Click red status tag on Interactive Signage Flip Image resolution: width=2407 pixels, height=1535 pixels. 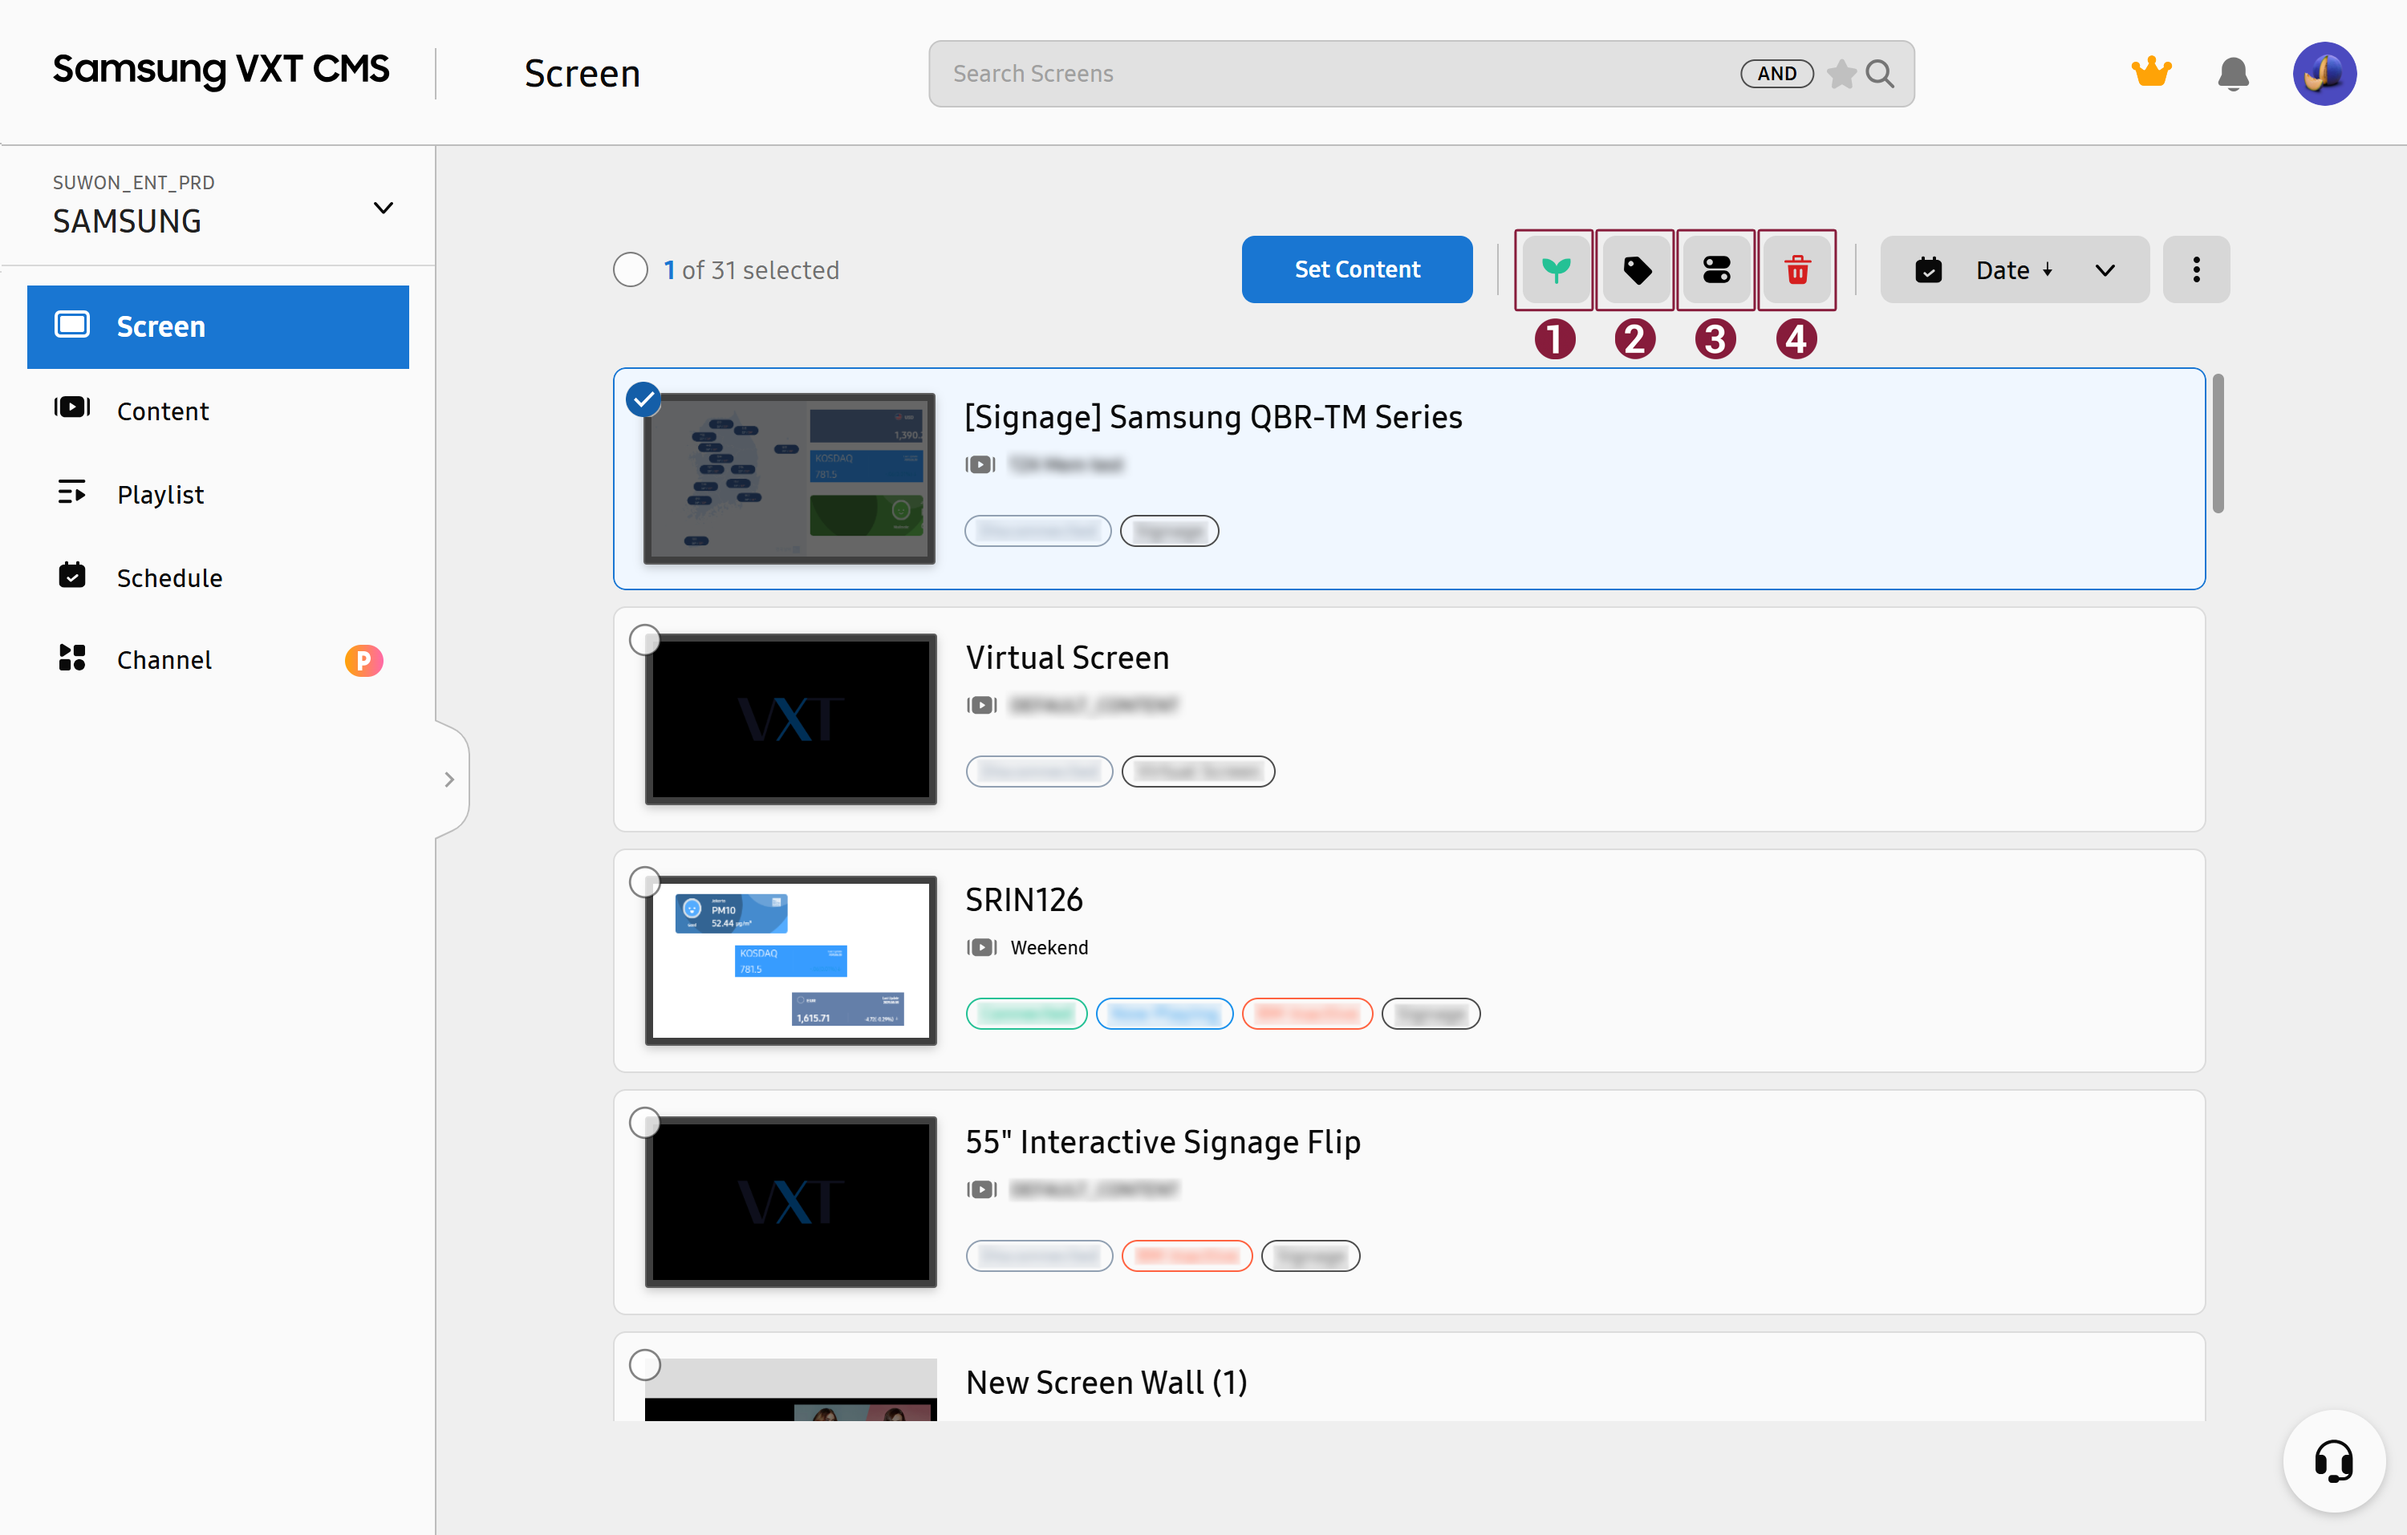pos(1187,1256)
